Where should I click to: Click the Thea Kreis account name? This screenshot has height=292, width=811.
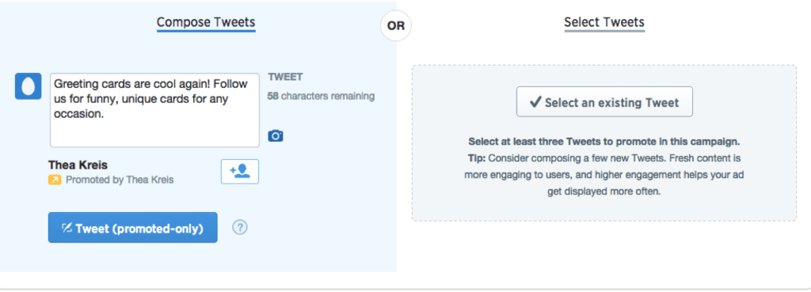78,165
